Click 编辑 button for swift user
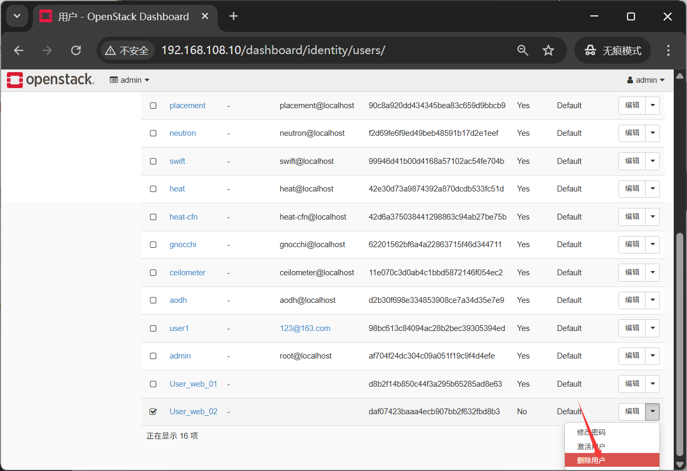 click(x=632, y=161)
